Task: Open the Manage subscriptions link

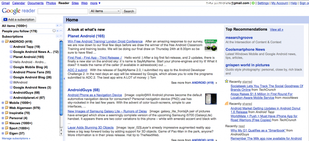Action: click(x=16, y=139)
